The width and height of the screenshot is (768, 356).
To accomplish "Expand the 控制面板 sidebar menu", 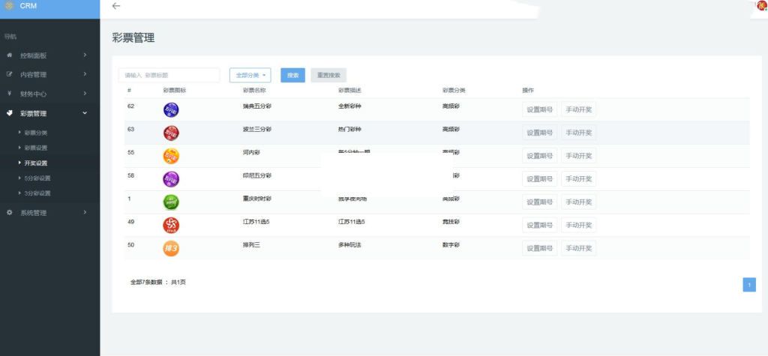I will [x=49, y=55].
